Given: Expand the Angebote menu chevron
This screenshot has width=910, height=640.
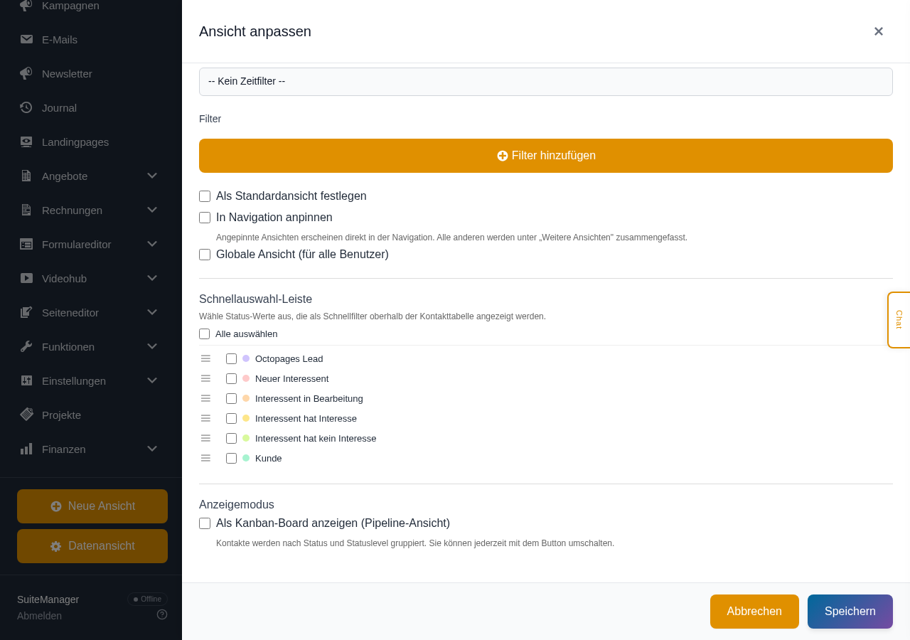Looking at the screenshot, I should point(152,176).
